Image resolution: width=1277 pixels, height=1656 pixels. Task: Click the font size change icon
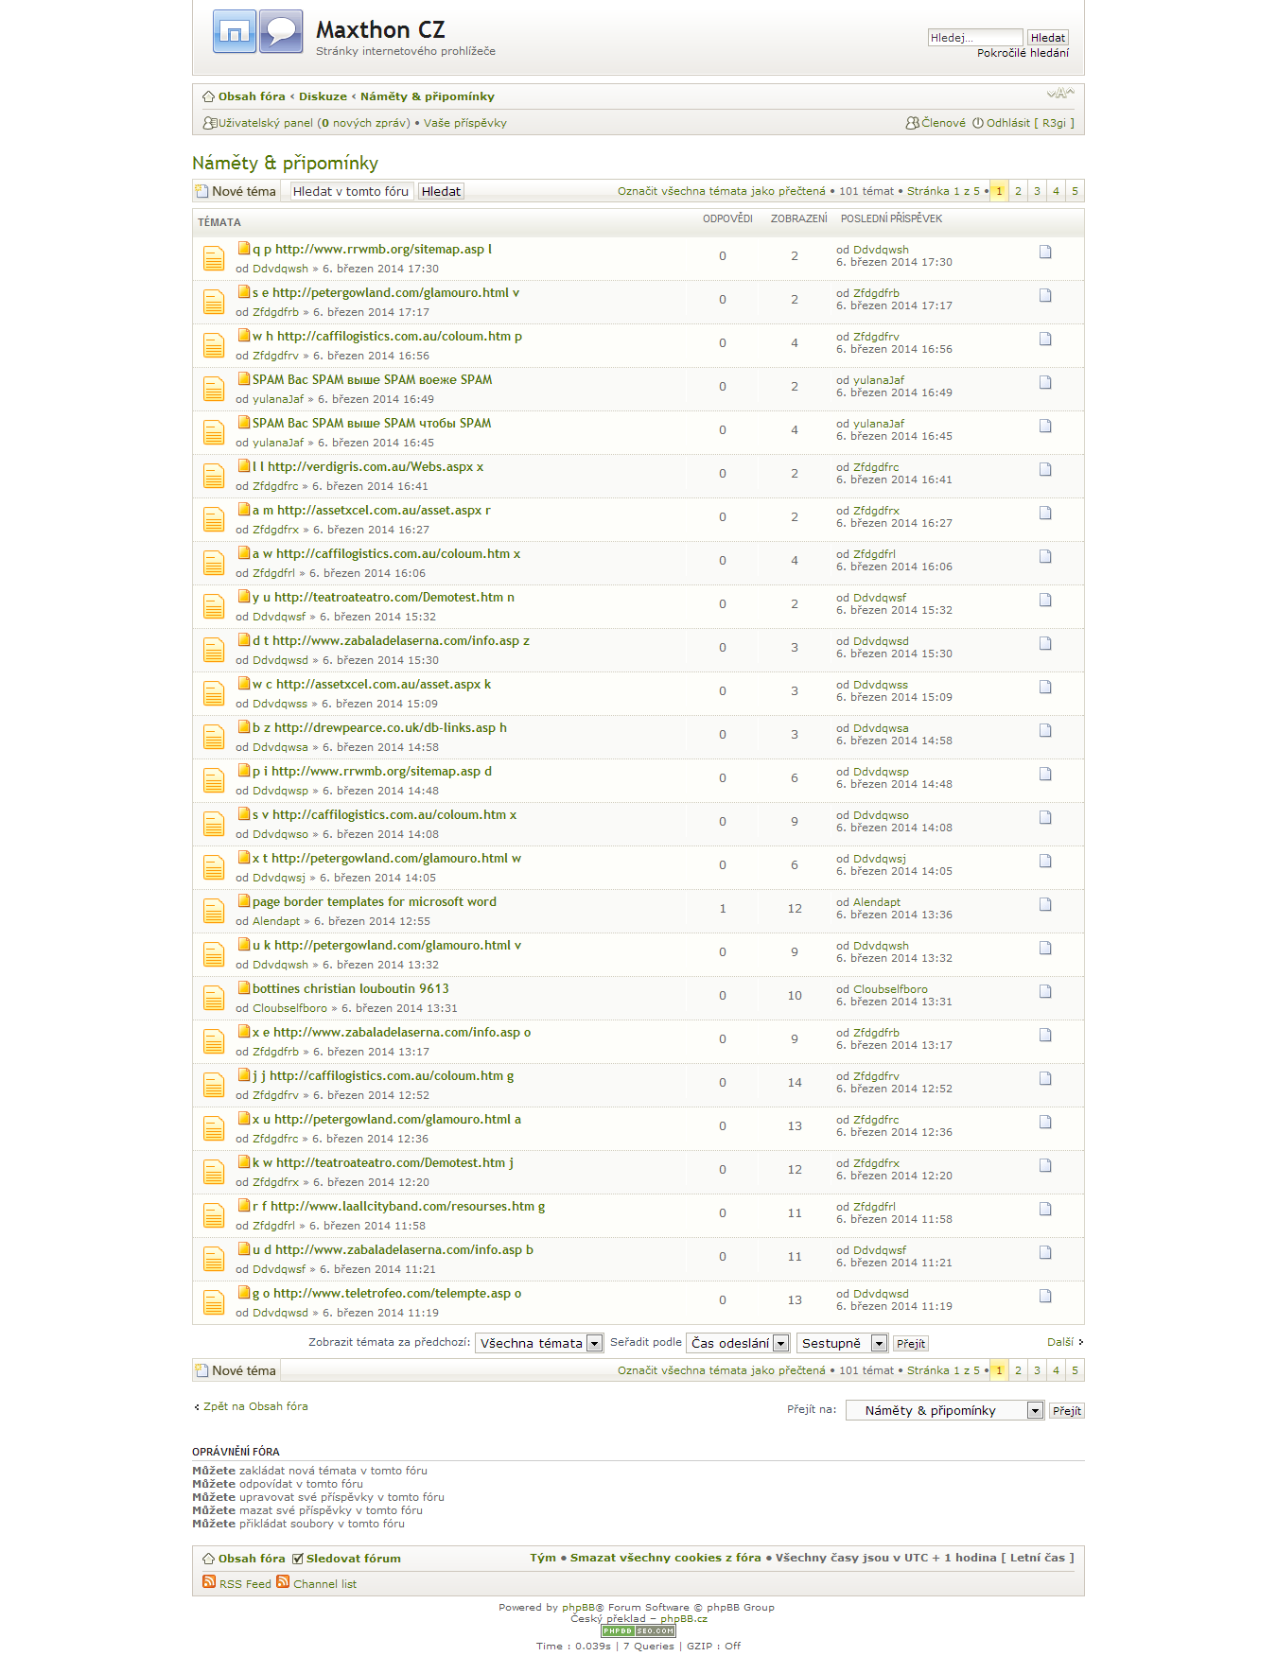click(x=1060, y=94)
